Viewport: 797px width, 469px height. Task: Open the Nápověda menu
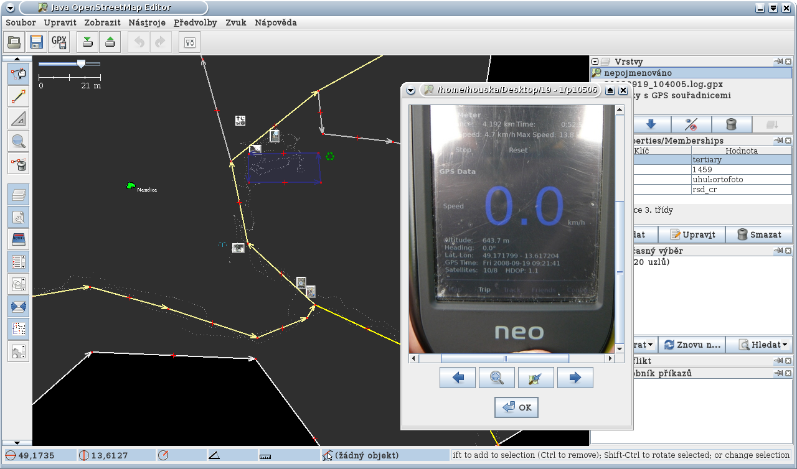click(x=276, y=22)
